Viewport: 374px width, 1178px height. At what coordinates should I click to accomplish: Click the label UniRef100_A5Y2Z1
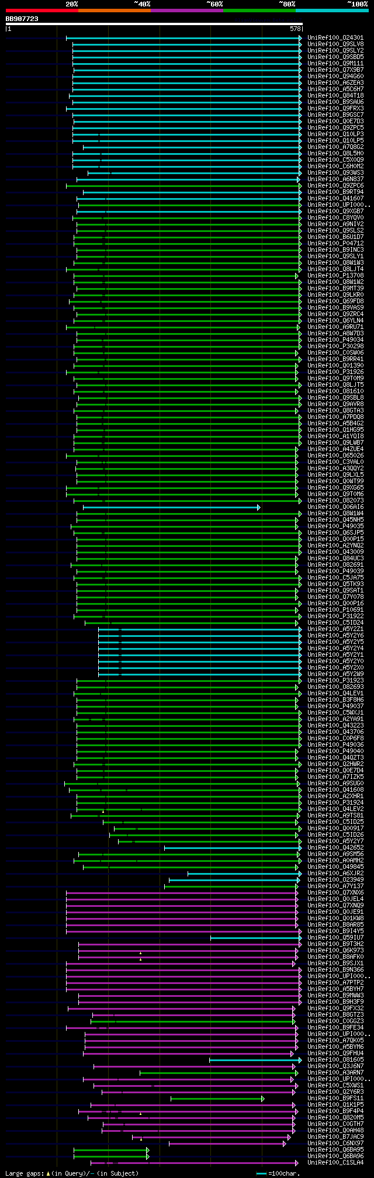(335, 629)
